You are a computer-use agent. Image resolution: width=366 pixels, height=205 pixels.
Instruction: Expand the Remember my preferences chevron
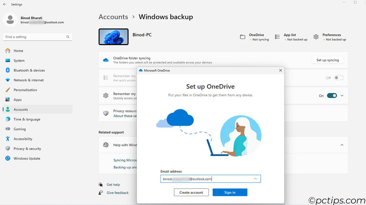pyautogui.click(x=342, y=96)
